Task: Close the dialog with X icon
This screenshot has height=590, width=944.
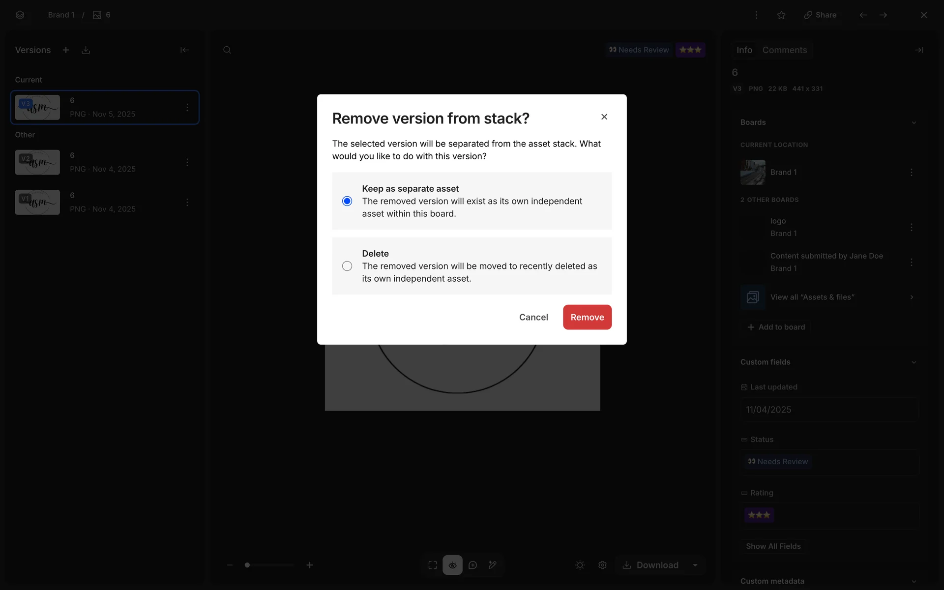Action: (x=604, y=117)
